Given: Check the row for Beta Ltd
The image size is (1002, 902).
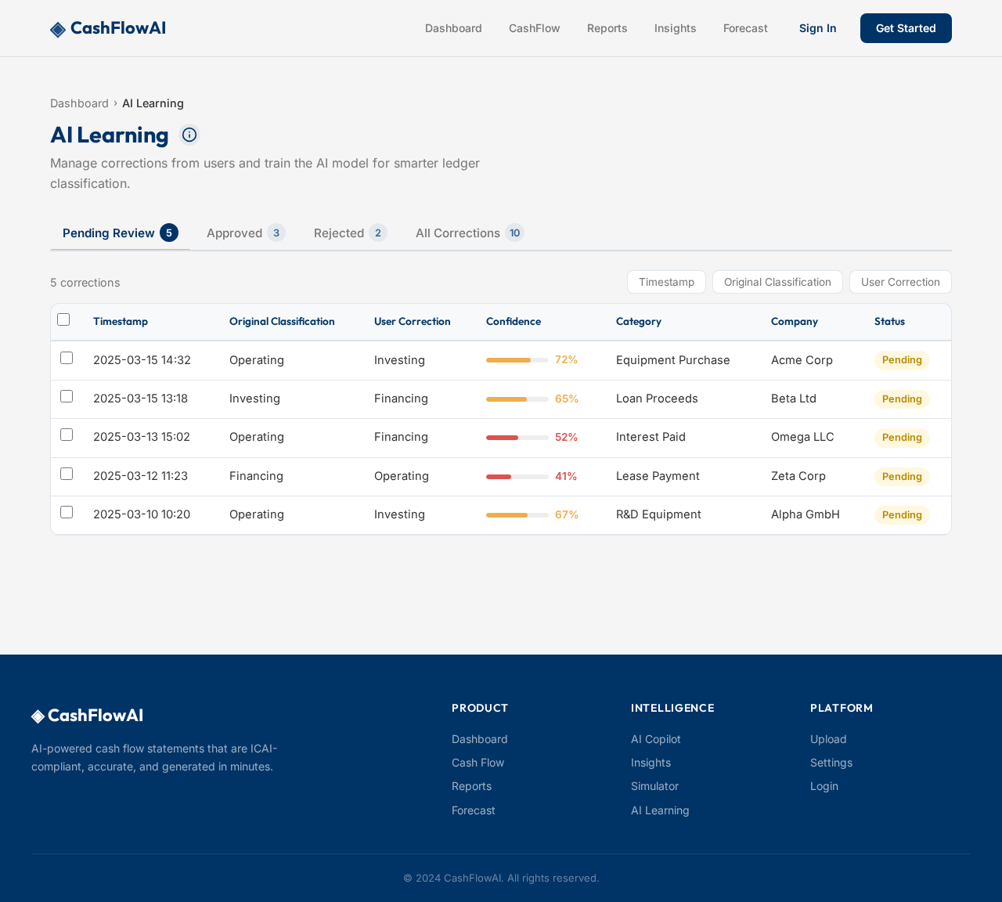Looking at the screenshot, I should click(67, 396).
